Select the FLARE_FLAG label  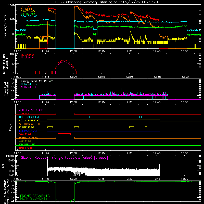27,127
